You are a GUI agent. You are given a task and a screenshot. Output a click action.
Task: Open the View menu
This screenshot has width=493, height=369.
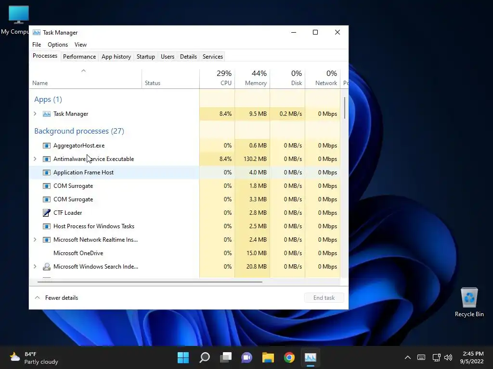click(x=80, y=45)
